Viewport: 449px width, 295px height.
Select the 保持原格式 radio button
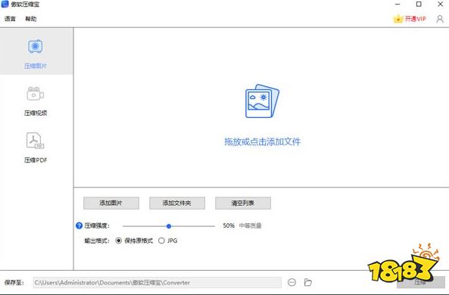(x=119, y=241)
